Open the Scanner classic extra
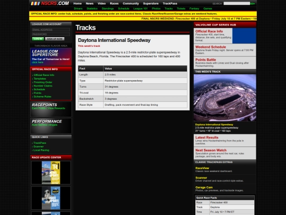286x215 pixels. (x=225, y=179)
